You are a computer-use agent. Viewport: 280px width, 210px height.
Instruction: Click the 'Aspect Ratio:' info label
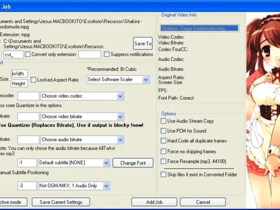click(x=171, y=77)
